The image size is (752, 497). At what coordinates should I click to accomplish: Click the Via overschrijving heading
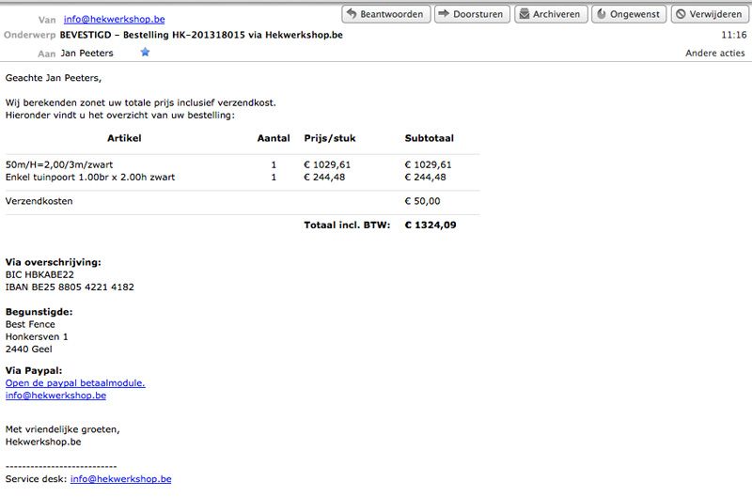point(54,262)
